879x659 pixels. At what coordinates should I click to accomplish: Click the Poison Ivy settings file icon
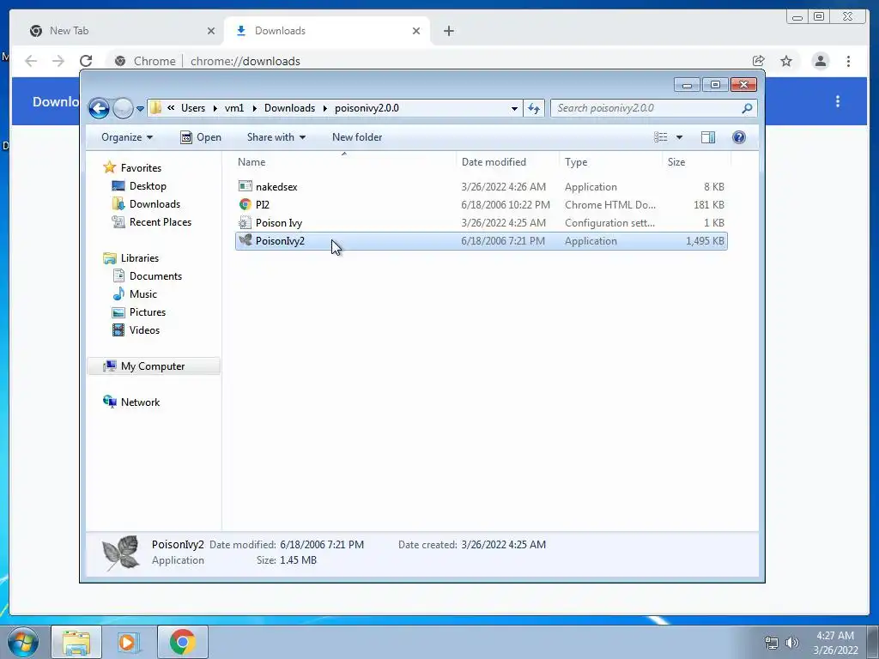tap(245, 222)
